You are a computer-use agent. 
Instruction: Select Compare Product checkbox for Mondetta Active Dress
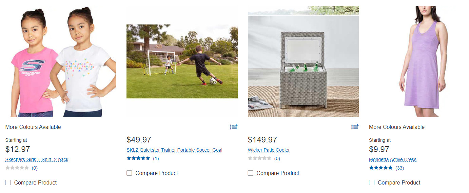372,182
